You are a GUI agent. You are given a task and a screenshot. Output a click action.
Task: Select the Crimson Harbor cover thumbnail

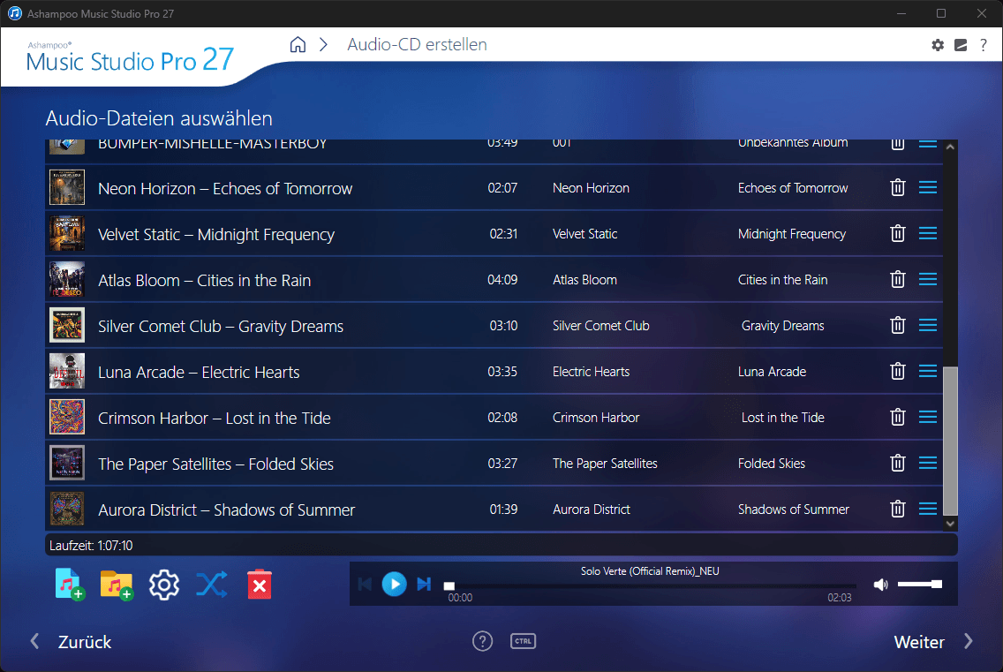click(67, 418)
